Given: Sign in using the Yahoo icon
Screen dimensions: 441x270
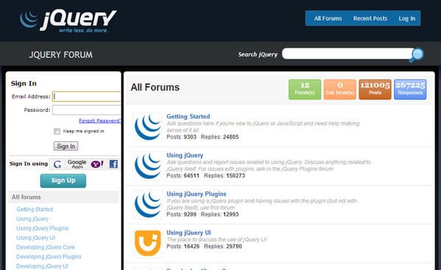Looking at the screenshot, I should [x=97, y=164].
